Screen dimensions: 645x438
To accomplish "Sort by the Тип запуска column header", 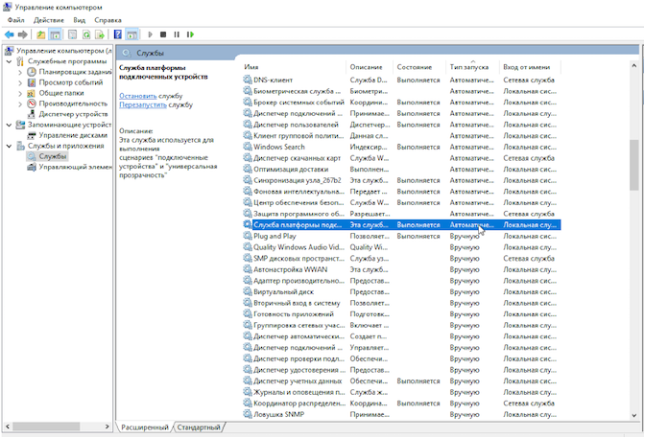I will coord(472,67).
